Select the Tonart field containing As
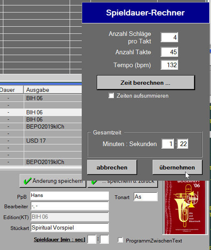Screen dimensions: 211x250 click(146, 197)
